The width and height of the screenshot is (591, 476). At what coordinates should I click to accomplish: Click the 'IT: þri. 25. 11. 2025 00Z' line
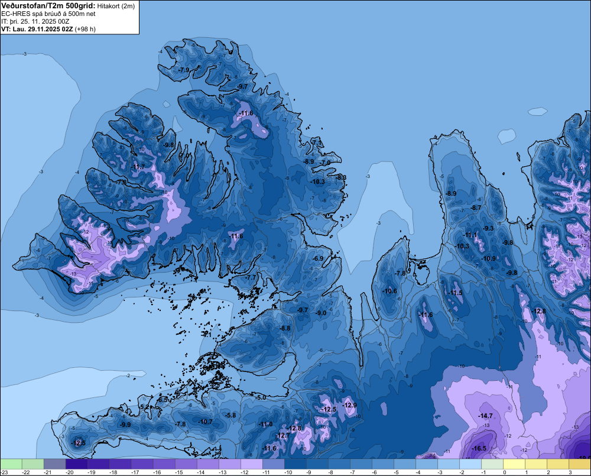coord(35,21)
